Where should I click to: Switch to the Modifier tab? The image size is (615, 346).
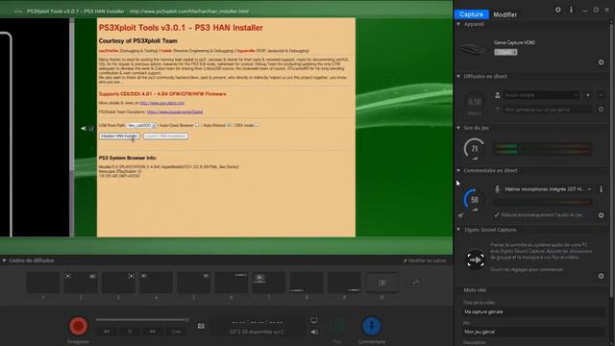click(504, 14)
